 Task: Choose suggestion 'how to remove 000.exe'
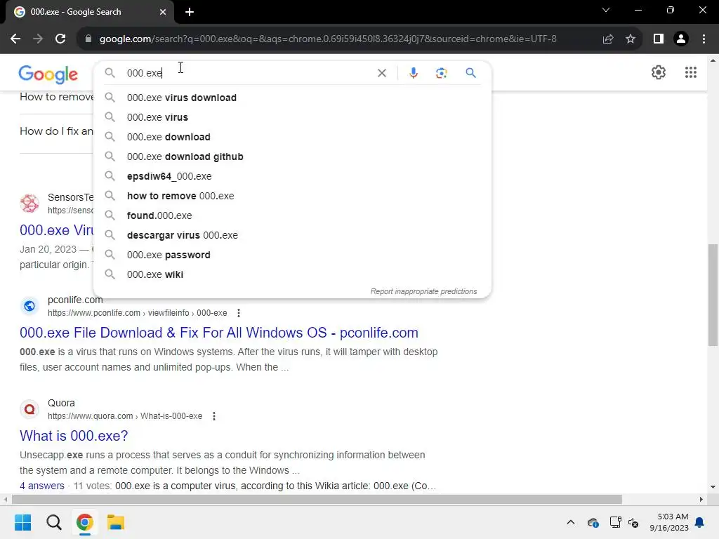(292, 197)
